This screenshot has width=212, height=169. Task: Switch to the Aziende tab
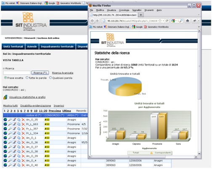tap(32, 46)
